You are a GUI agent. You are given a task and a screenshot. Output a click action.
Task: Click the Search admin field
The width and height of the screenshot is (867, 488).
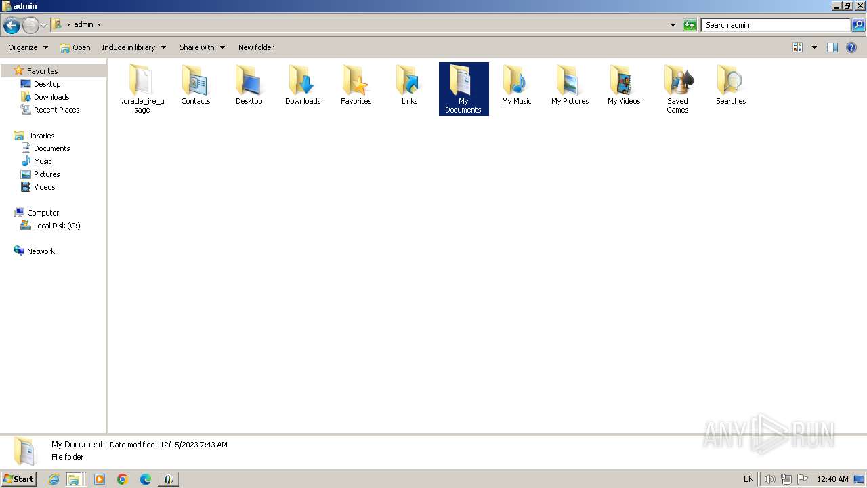click(776, 25)
